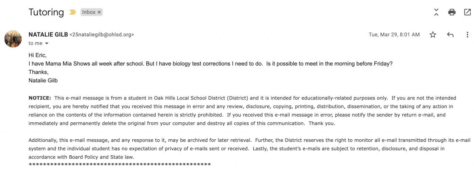Expand recipient details arrow beside "to me"
The image size is (474, 173).
[x=47, y=44]
